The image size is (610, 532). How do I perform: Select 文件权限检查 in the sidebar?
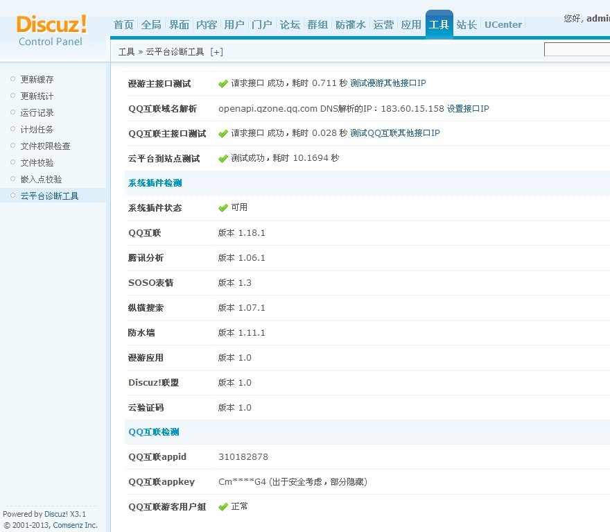click(46, 146)
